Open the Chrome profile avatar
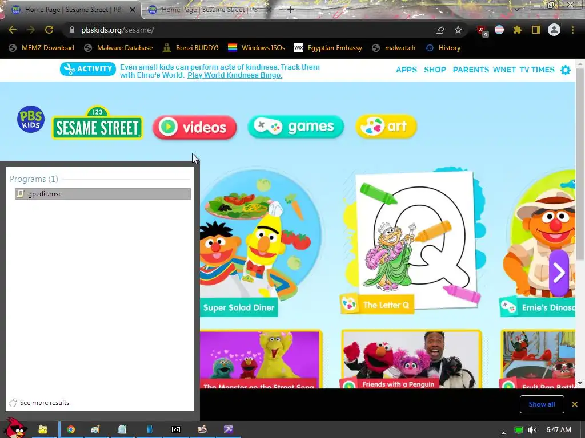 pos(554,30)
